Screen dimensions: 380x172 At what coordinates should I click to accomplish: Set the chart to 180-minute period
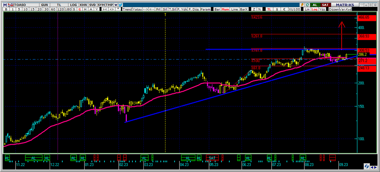(x=68, y=9)
